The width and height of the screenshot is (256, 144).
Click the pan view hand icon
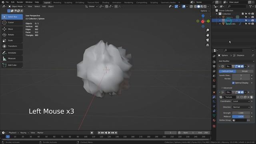point(208,35)
